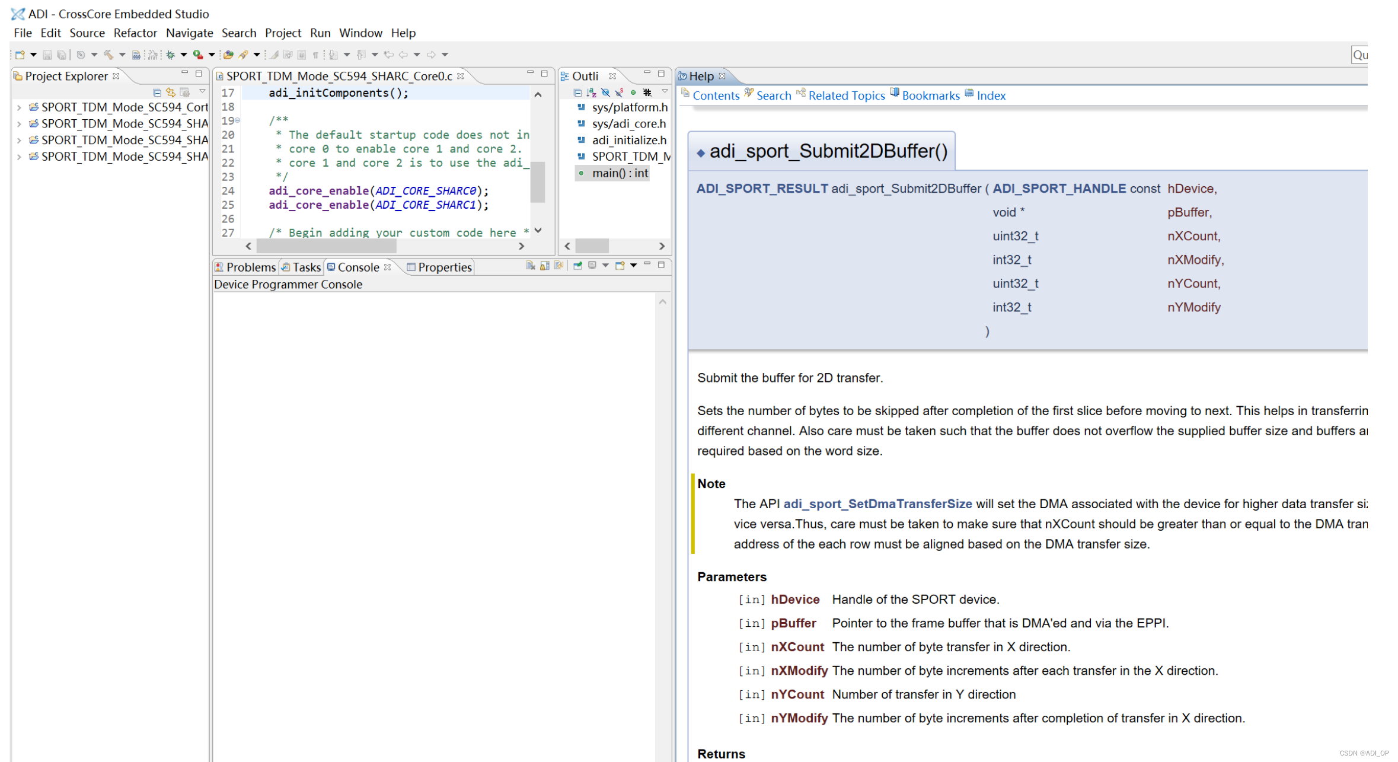Collapse all items in Outline view
The height and width of the screenshot is (762, 1398).
(577, 93)
